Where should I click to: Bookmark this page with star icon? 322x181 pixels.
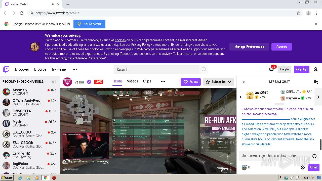(x=298, y=13)
